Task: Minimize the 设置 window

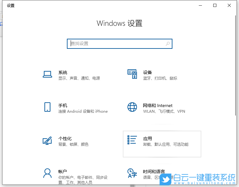Action: click(200, 5)
